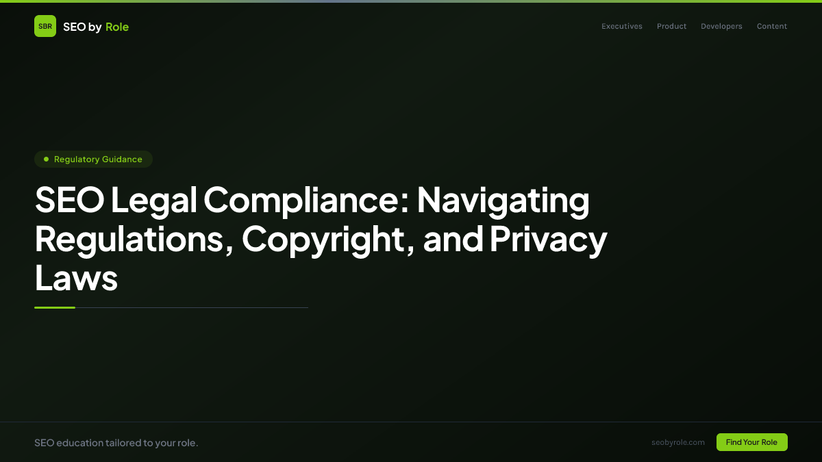Viewport: 822px width, 462px height.
Task: Open the Executives navigation link
Action: (x=621, y=26)
